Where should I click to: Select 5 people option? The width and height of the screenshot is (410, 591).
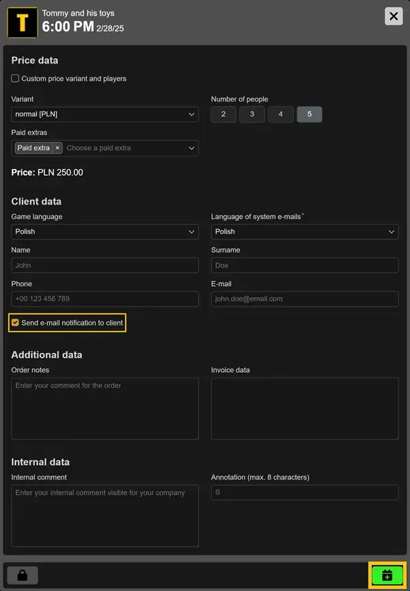(x=310, y=114)
